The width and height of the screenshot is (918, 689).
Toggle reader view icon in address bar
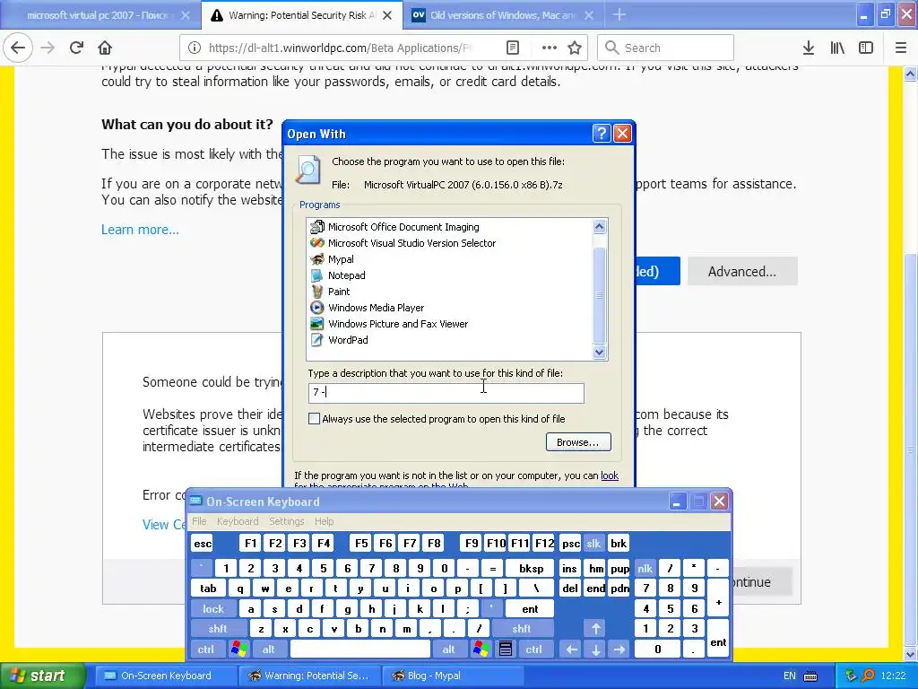512,48
